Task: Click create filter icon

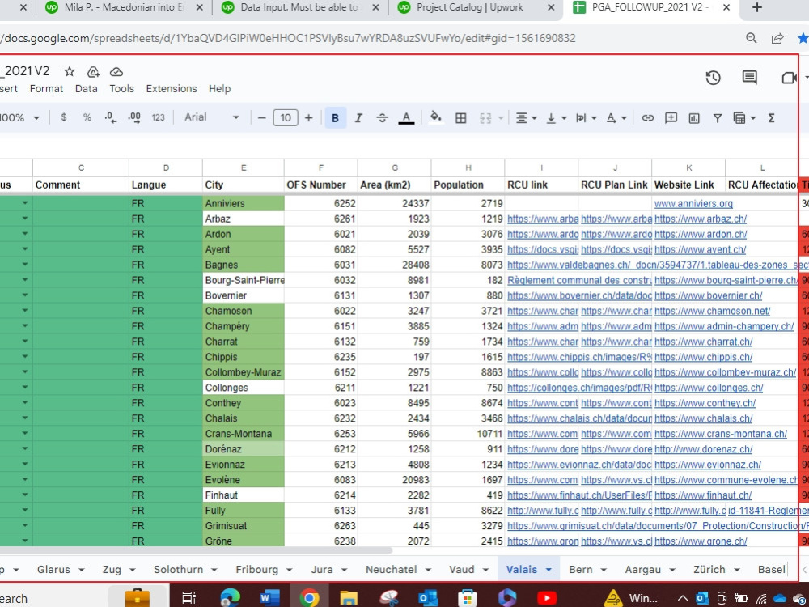Action: (x=717, y=118)
